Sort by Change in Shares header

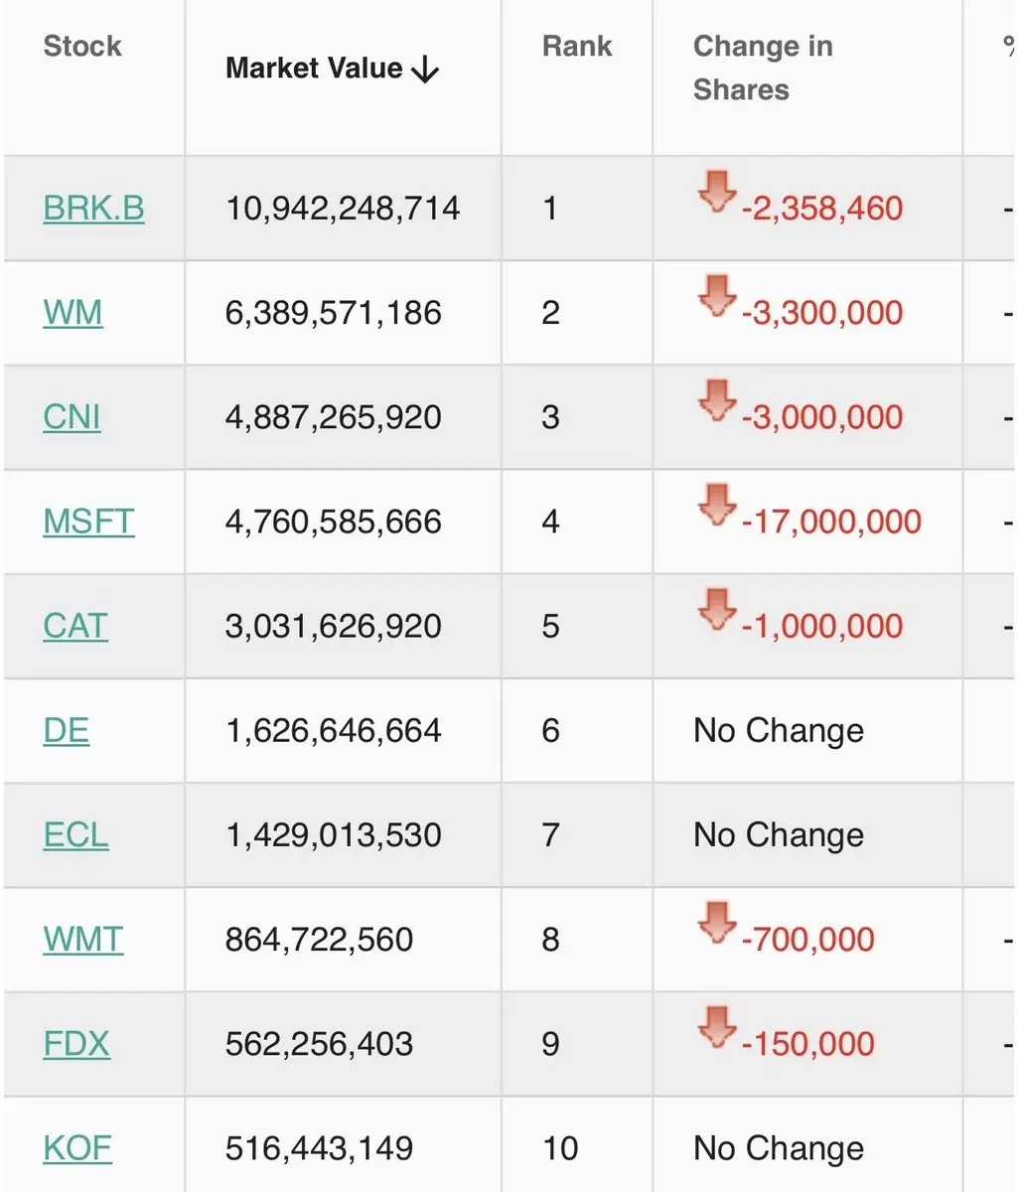pyautogui.click(x=762, y=68)
